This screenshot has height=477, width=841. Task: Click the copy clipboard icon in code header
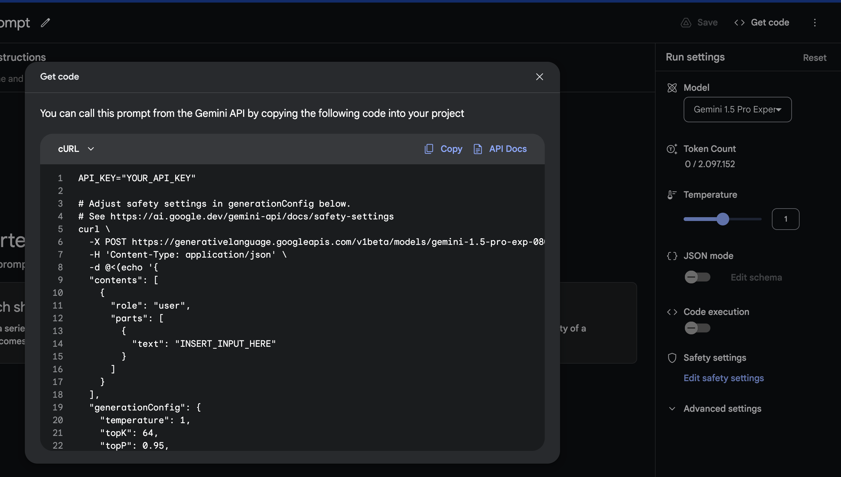pos(429,149)
